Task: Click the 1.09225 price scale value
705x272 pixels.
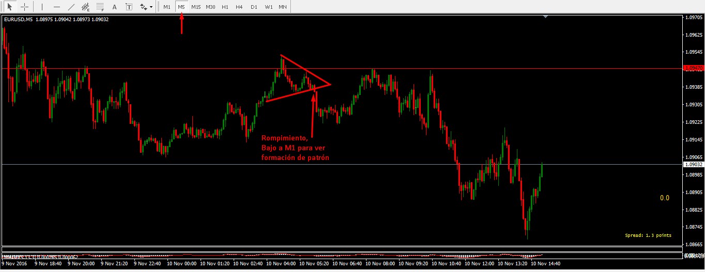Action: [x=693, y=122]
